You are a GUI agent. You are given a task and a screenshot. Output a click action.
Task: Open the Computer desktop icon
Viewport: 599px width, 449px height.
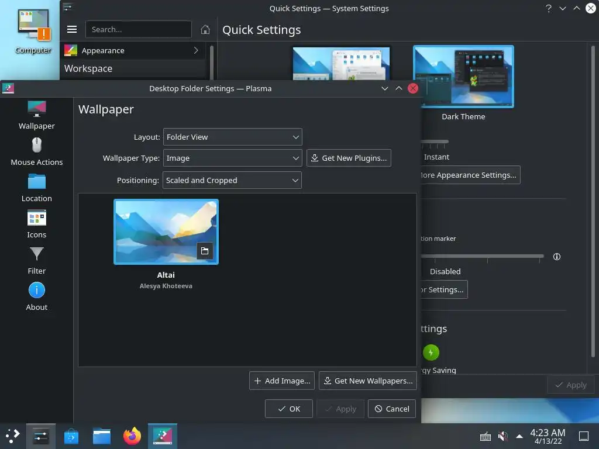pos(33,32)
